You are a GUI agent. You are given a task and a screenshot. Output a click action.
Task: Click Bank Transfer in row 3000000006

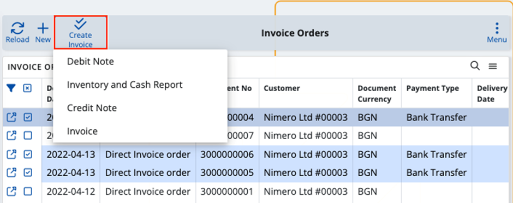(437, 154)
